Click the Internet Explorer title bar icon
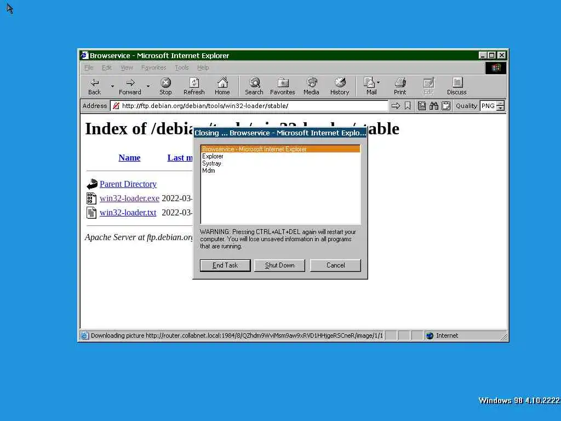 click(x=84, y=55)
